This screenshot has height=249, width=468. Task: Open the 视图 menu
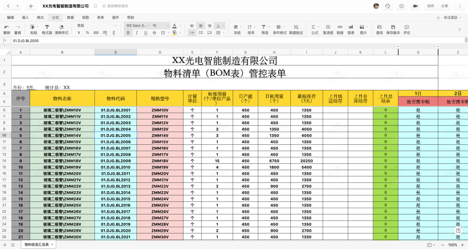click(x=85, y=18)
